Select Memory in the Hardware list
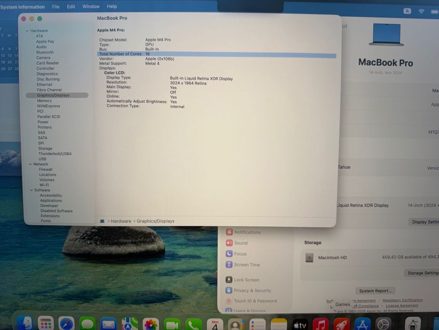This screenshot has width=439, height=330. pyautogui.click(x=44, y=101)
